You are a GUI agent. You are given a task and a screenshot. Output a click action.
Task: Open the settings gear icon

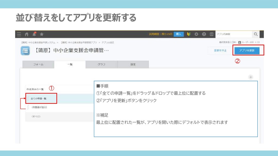pyautogui.click(x=196, y=34)
